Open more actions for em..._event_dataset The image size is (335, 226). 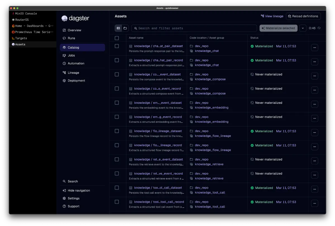point(315,104)
